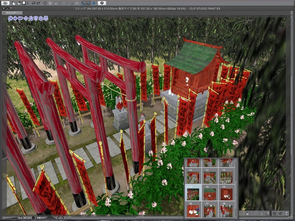Click the Clear dotted-circle icon in toolbar
The height and width of the screenshot is (221, 295).
click(x=45, y=3)
